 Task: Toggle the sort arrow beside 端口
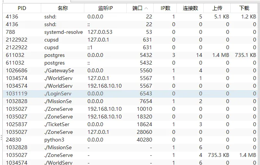tap(146, 8)
